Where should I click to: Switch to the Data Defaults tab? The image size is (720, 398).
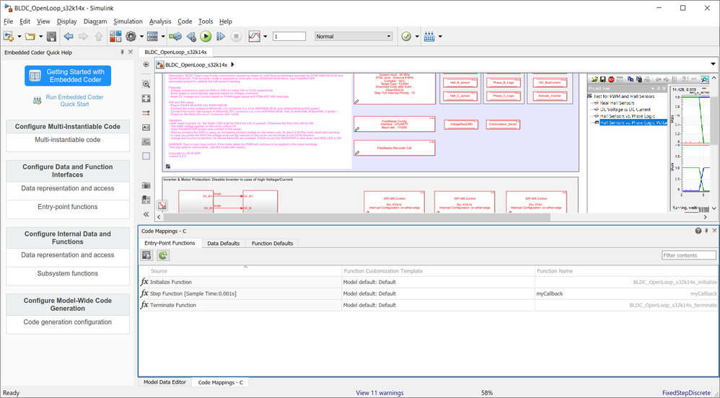(223, 244)
